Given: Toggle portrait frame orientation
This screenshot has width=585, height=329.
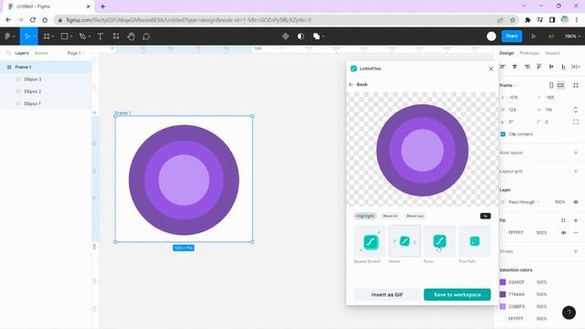Looking at the screenshot, I should pyautogui.click(x=551, y=85).
